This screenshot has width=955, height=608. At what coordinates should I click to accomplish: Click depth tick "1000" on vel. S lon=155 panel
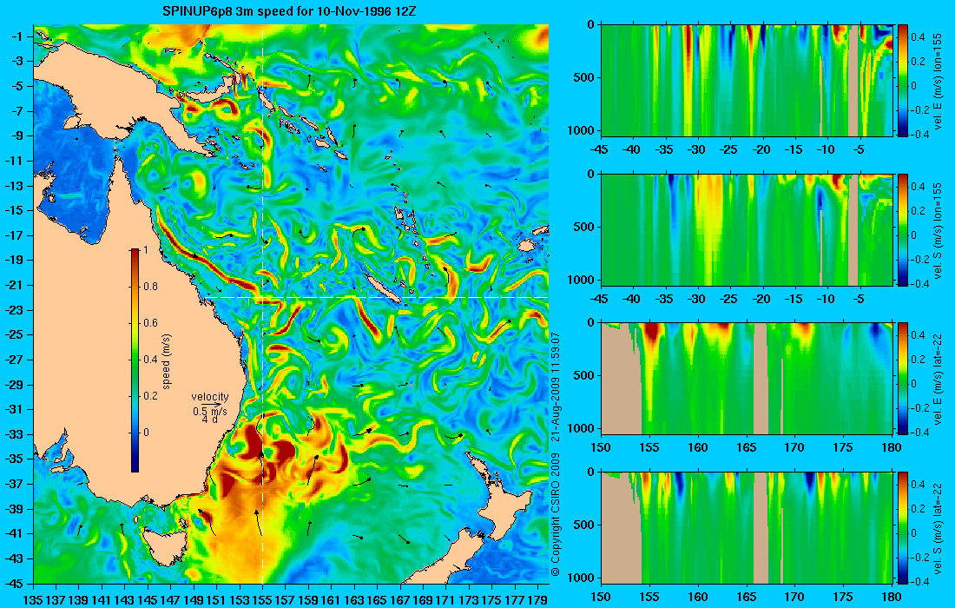[x=581, y=280]
